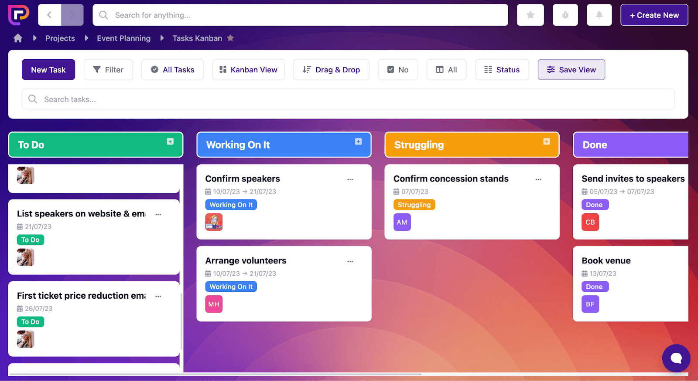This screenshot has width=698, height=381.
Task: Navigate to Projects breadcrumb
Action: [x=60, y=38]
